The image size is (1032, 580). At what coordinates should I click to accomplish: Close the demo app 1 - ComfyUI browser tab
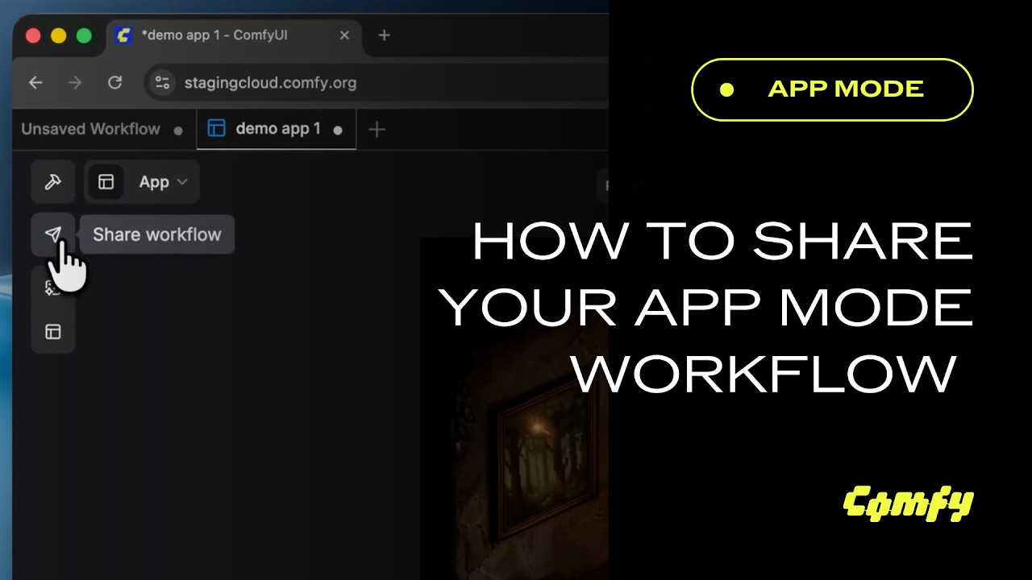click(x=344, y=35)
